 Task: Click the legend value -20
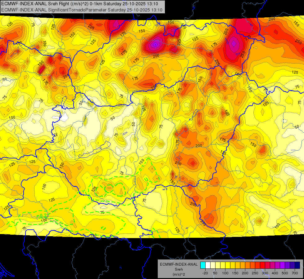[x=205, y=273]
